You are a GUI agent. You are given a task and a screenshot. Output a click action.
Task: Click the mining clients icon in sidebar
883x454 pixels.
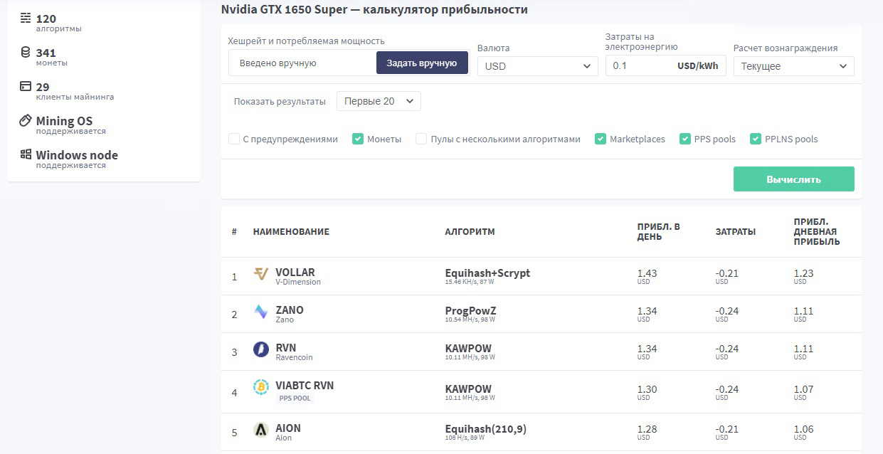click(26, 87)
